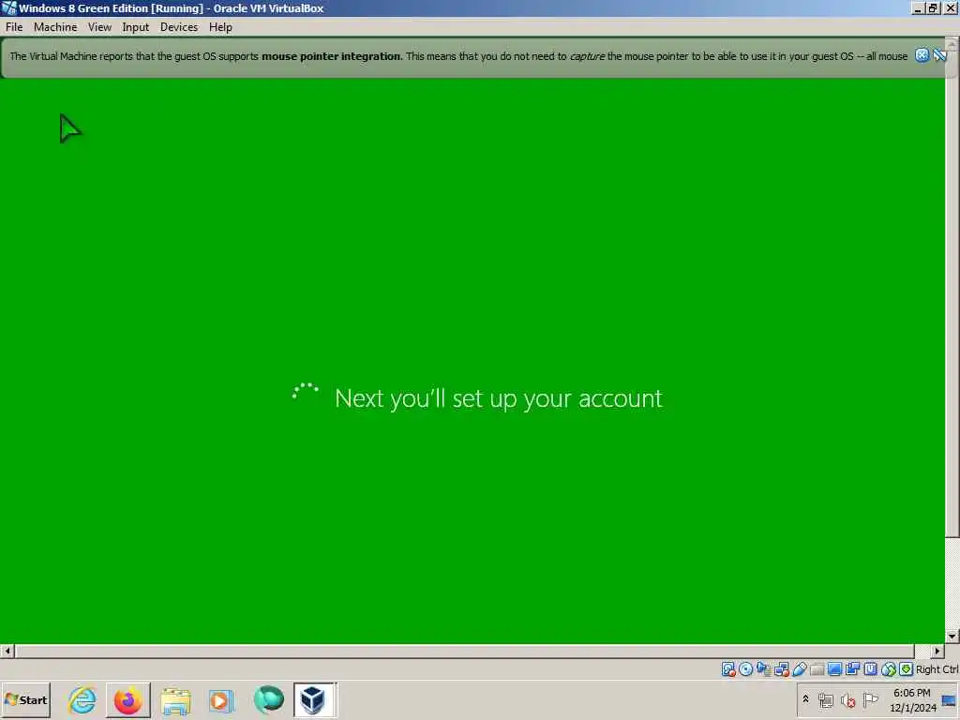Image resolution: width=960 pixels, height=720 pixels.
Task: Open Windows Media Player from taskbar
Action: 221,699
